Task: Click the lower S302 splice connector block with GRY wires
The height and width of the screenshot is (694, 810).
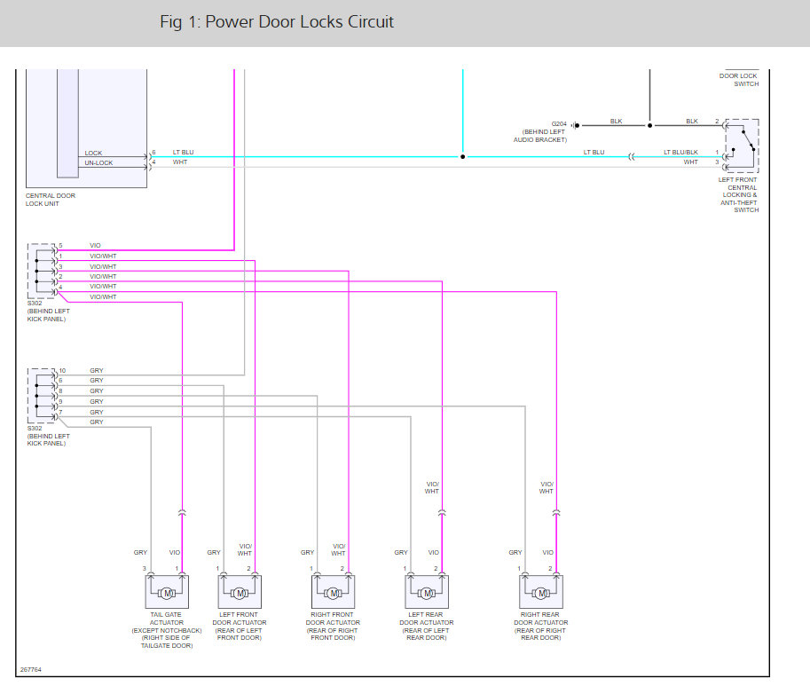Action: click(x=43, y=396)
